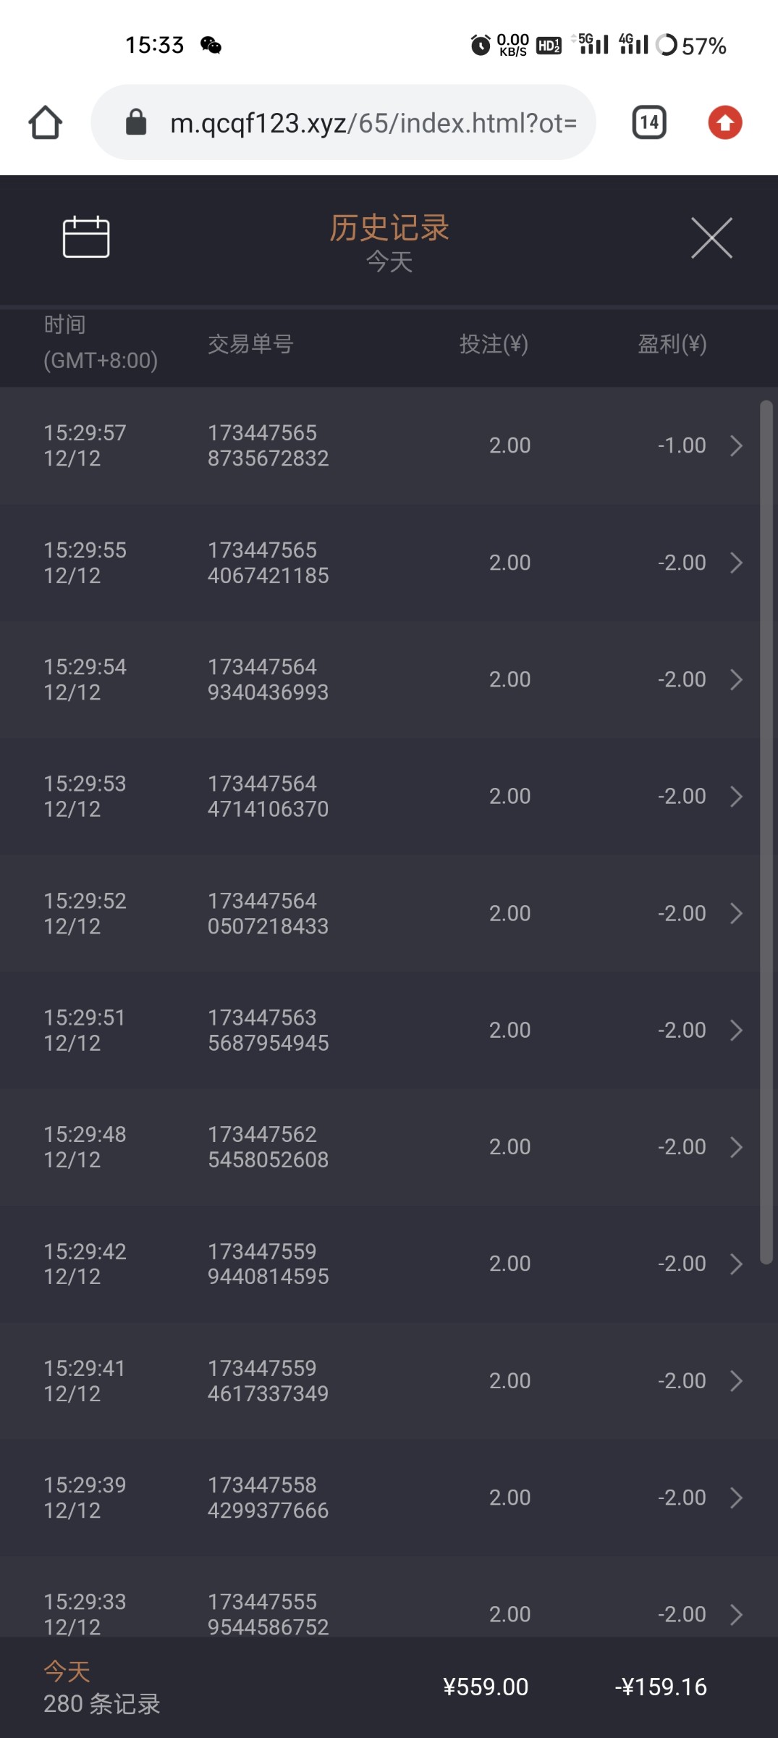Tap the WeChat notification icon in status bar

pyautogui.click(x=211, y=46)
